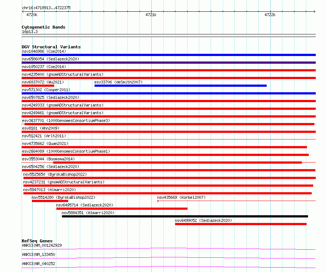The width and height of the screenshot is (326, 272).
Task: Click nsv5514280 (ByrskaBishop2022) label
Action: (63, 197)
